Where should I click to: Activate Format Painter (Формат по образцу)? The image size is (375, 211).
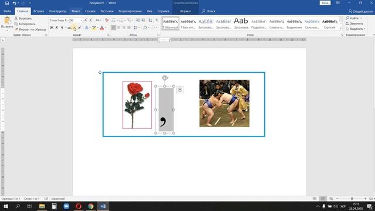pos(30,29)
